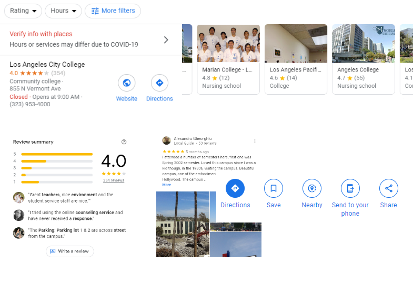413x283 pixels.
Task: Click the address 855 N Vermont Ave
Action: pos(35,89)
